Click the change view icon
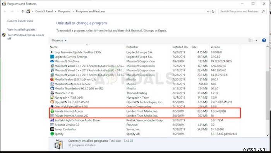Screen dimensions: 271x153 click(x=250, y=40)
